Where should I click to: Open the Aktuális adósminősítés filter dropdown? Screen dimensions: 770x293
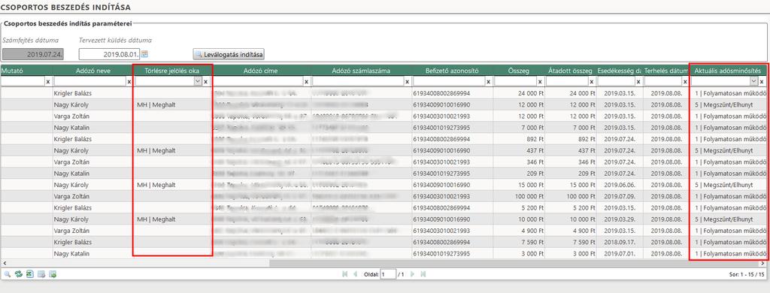coord(753,81)
